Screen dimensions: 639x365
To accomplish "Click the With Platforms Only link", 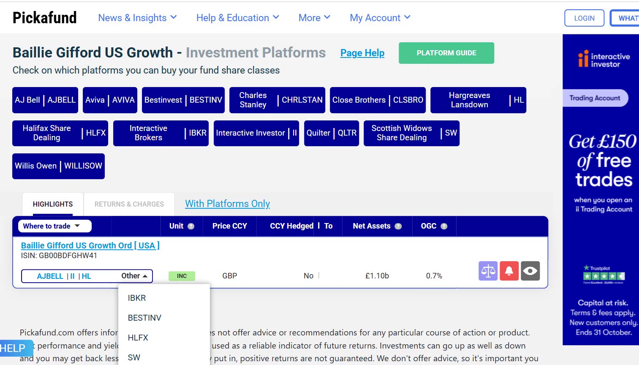I will pos(227,204).
